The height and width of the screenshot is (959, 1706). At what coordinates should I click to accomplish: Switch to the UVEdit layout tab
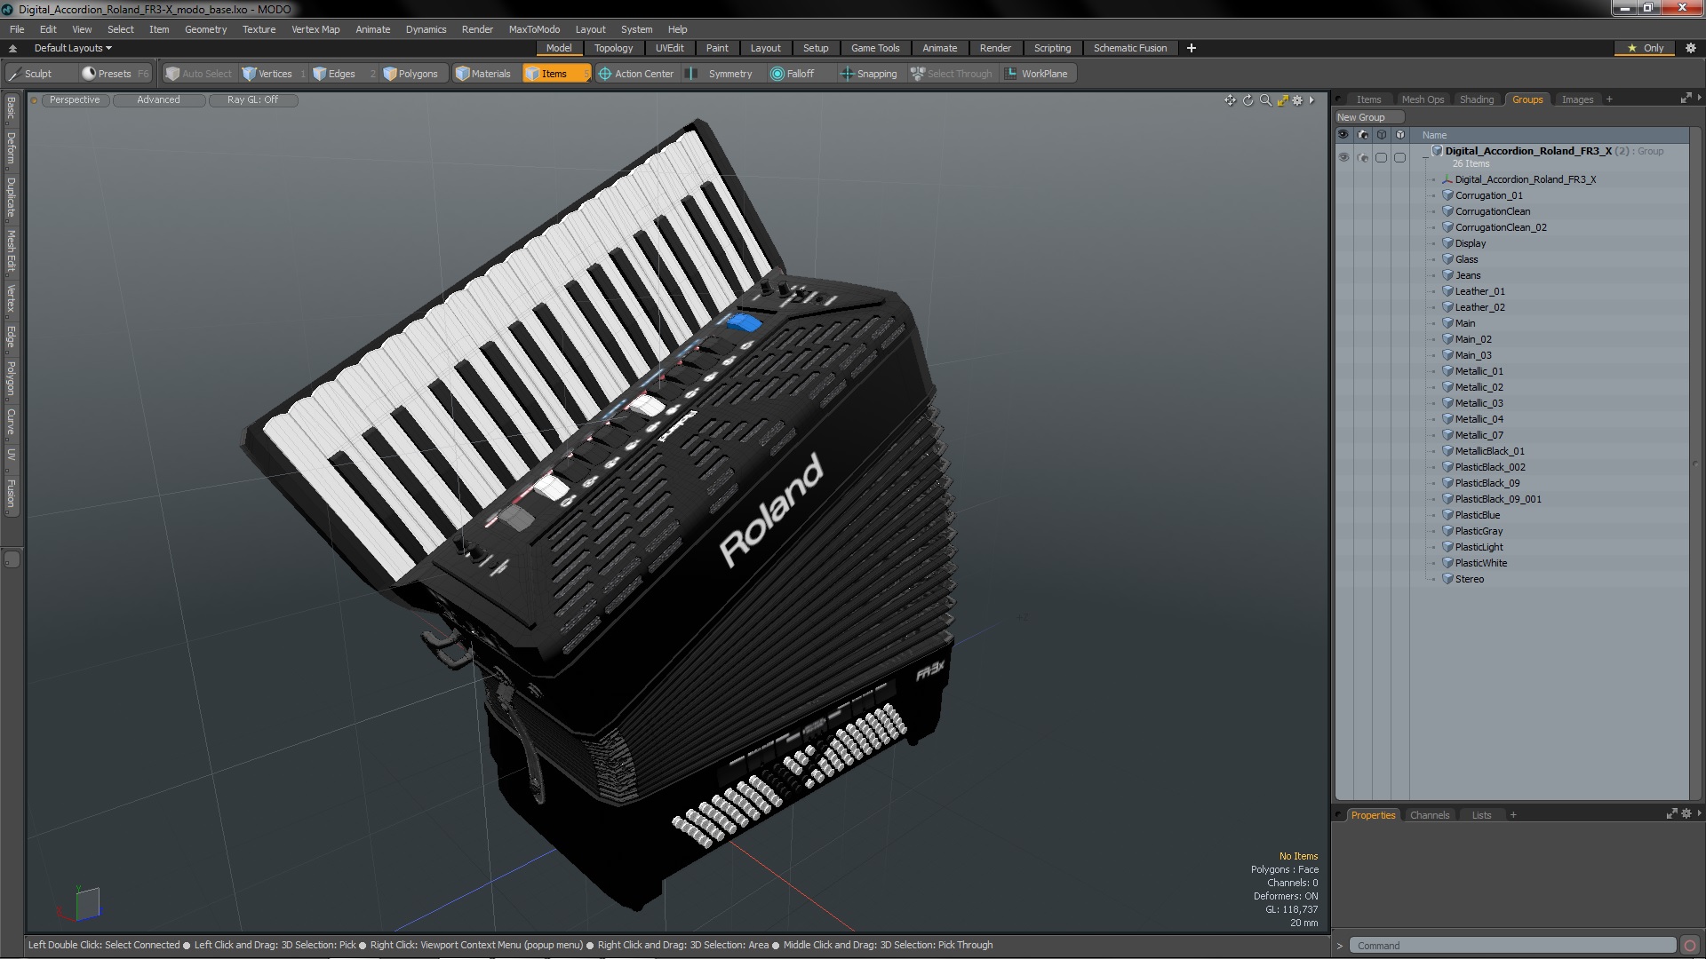pos(669,48)
